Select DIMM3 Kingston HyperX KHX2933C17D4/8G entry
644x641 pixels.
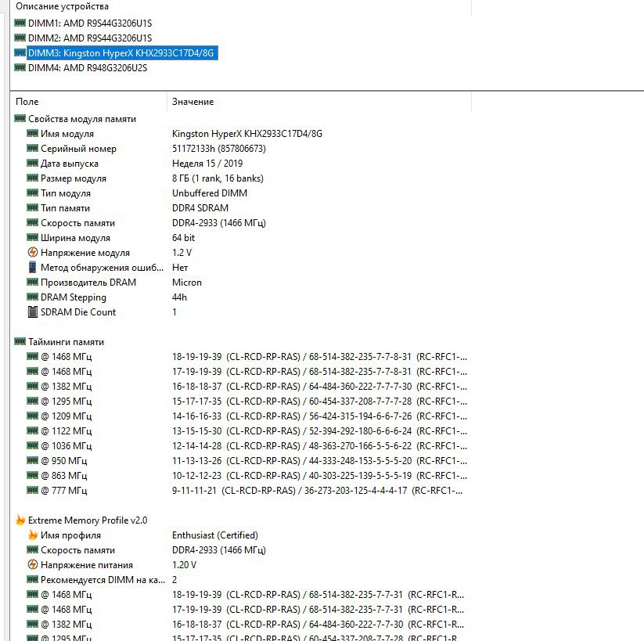click(122, 53)
